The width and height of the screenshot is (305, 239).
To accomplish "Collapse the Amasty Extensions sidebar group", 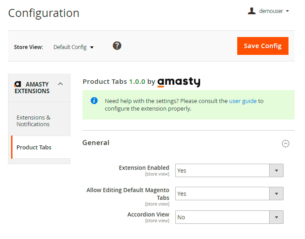I will click(x=61, y=84).
